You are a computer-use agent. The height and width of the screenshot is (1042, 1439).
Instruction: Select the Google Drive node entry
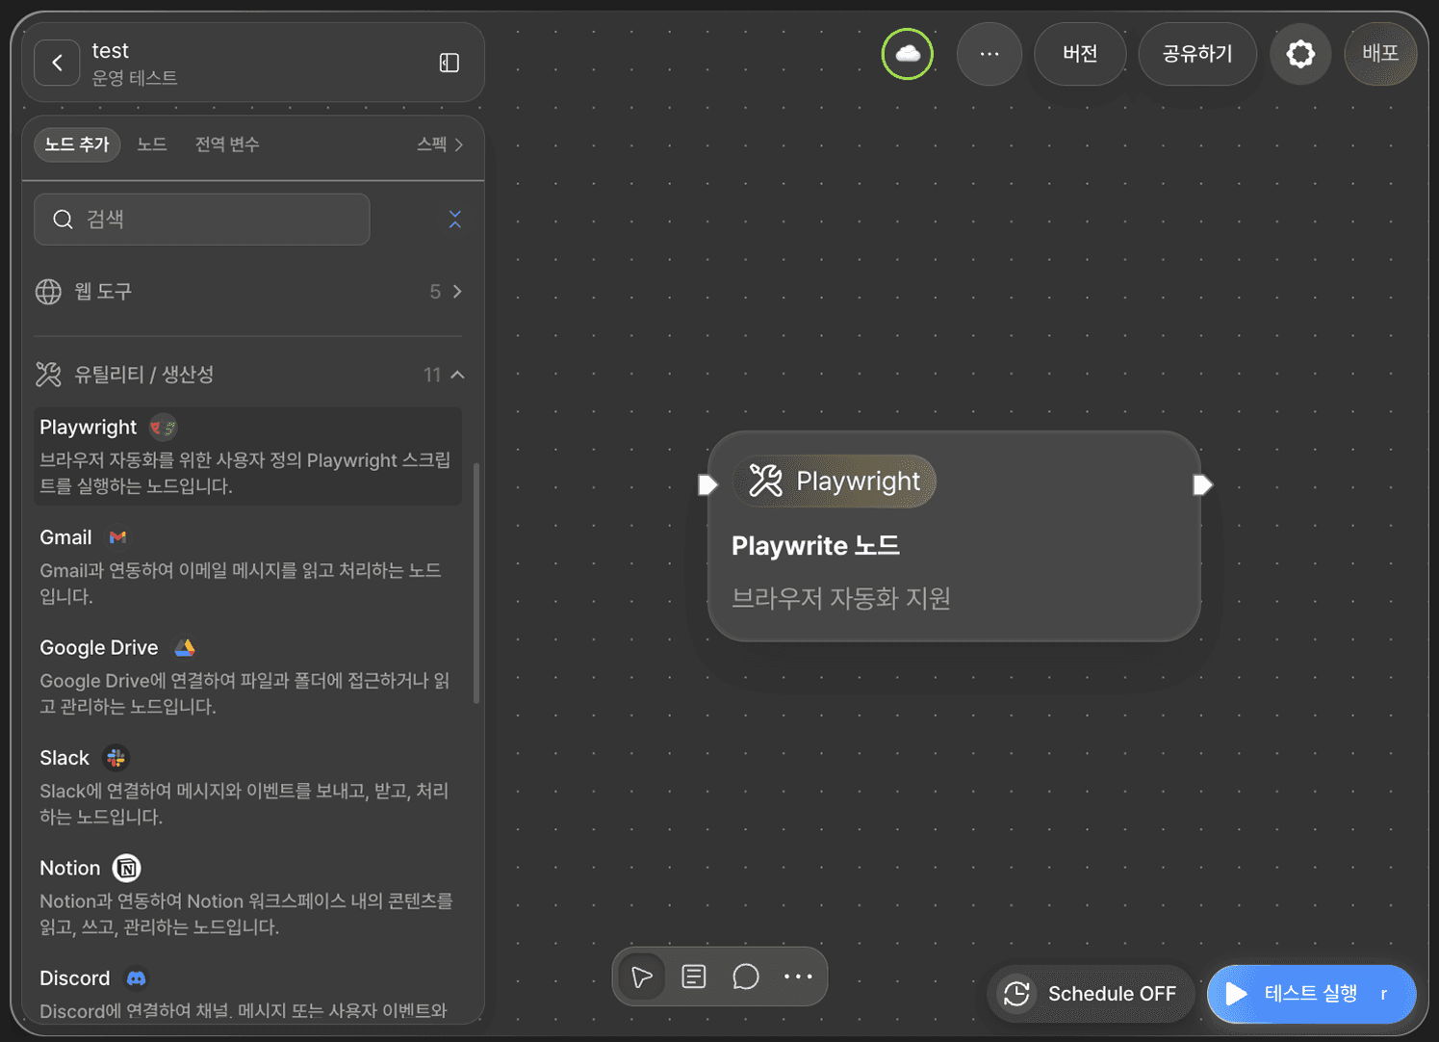(x=248, y=676)
